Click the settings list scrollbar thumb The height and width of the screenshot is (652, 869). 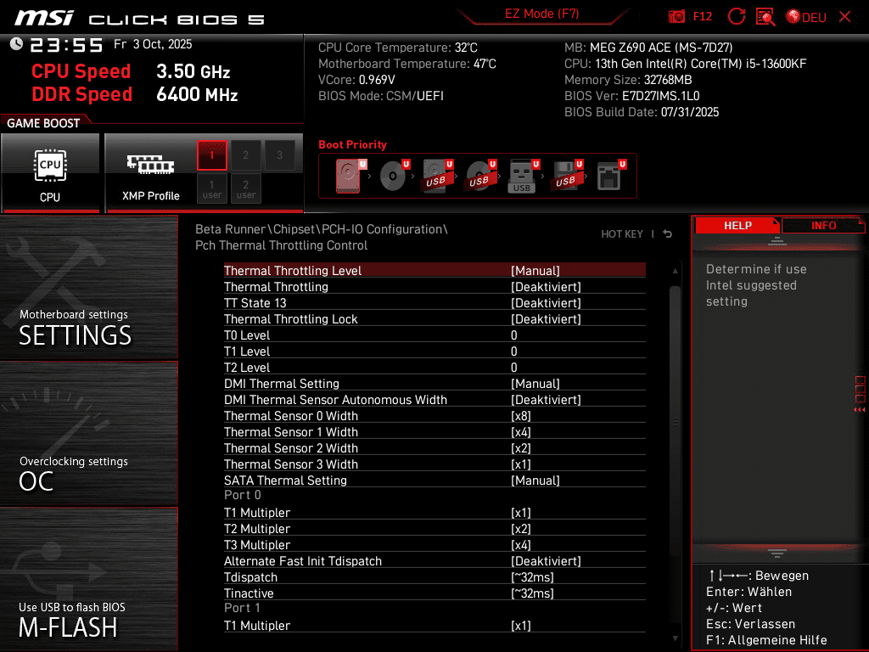point(675,421)
